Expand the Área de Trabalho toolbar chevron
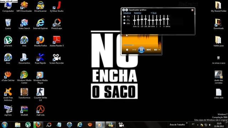 coord(187,123)
